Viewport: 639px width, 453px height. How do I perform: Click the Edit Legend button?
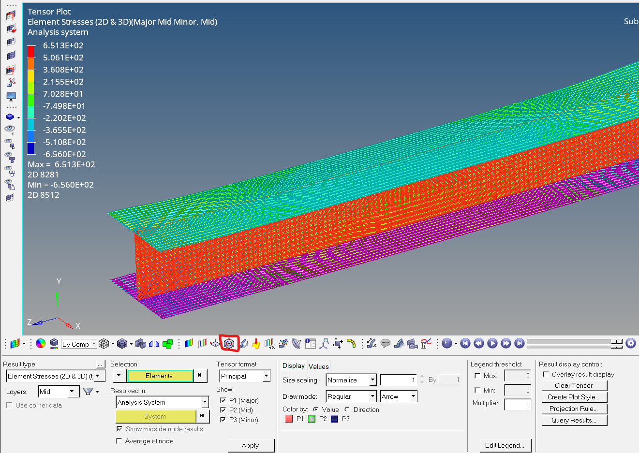[x=505, y=445]
